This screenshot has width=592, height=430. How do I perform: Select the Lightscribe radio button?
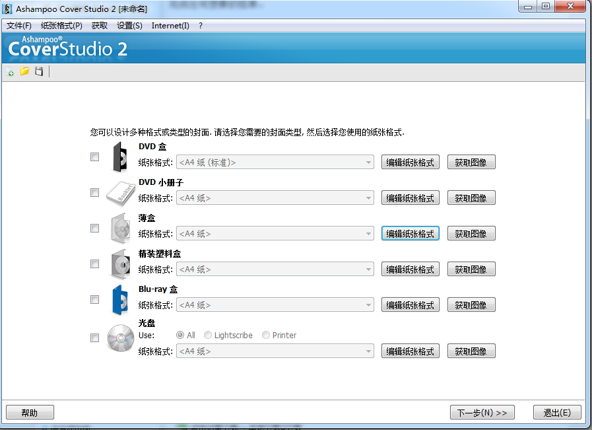tap(208, 335)
